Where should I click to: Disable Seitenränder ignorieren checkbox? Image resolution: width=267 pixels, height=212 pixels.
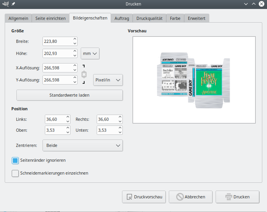tap(15, 160)
